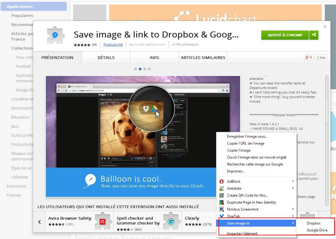Viewport: 336px width, 239px height.
Task: Click the AdBlock icon in context menu
Action: point(222,182)
